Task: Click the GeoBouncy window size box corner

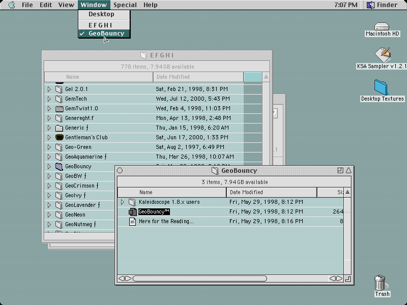Action: [348, 279]
